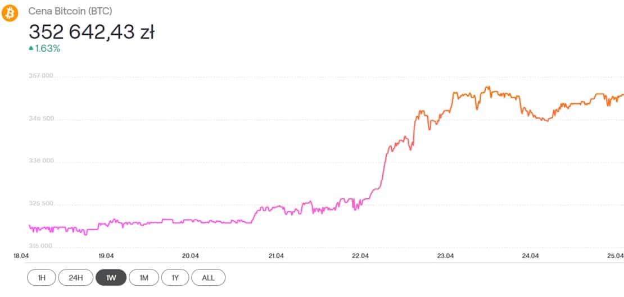Click the orange Bitcoin logo icon
Viewport: 624px width, 297px height.
(10, 13)
